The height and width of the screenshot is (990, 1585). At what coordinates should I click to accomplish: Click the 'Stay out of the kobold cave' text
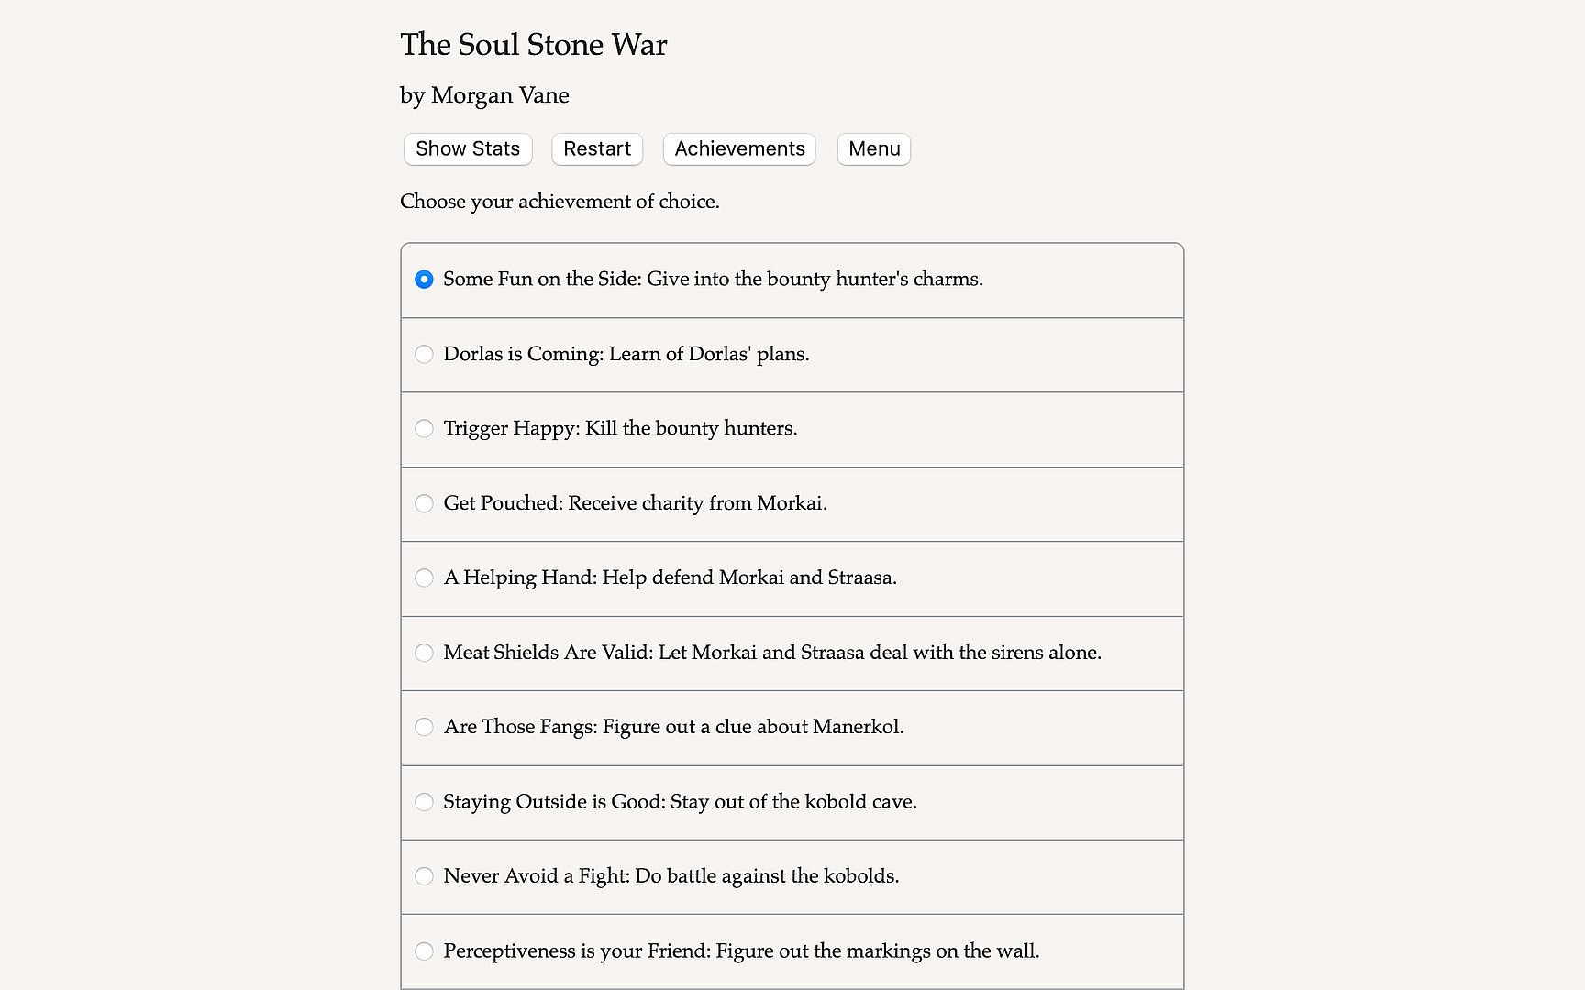[x=793, y=802]
